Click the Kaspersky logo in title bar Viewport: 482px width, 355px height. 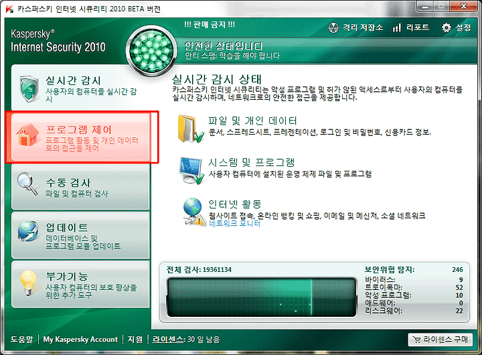click(9, 9)
